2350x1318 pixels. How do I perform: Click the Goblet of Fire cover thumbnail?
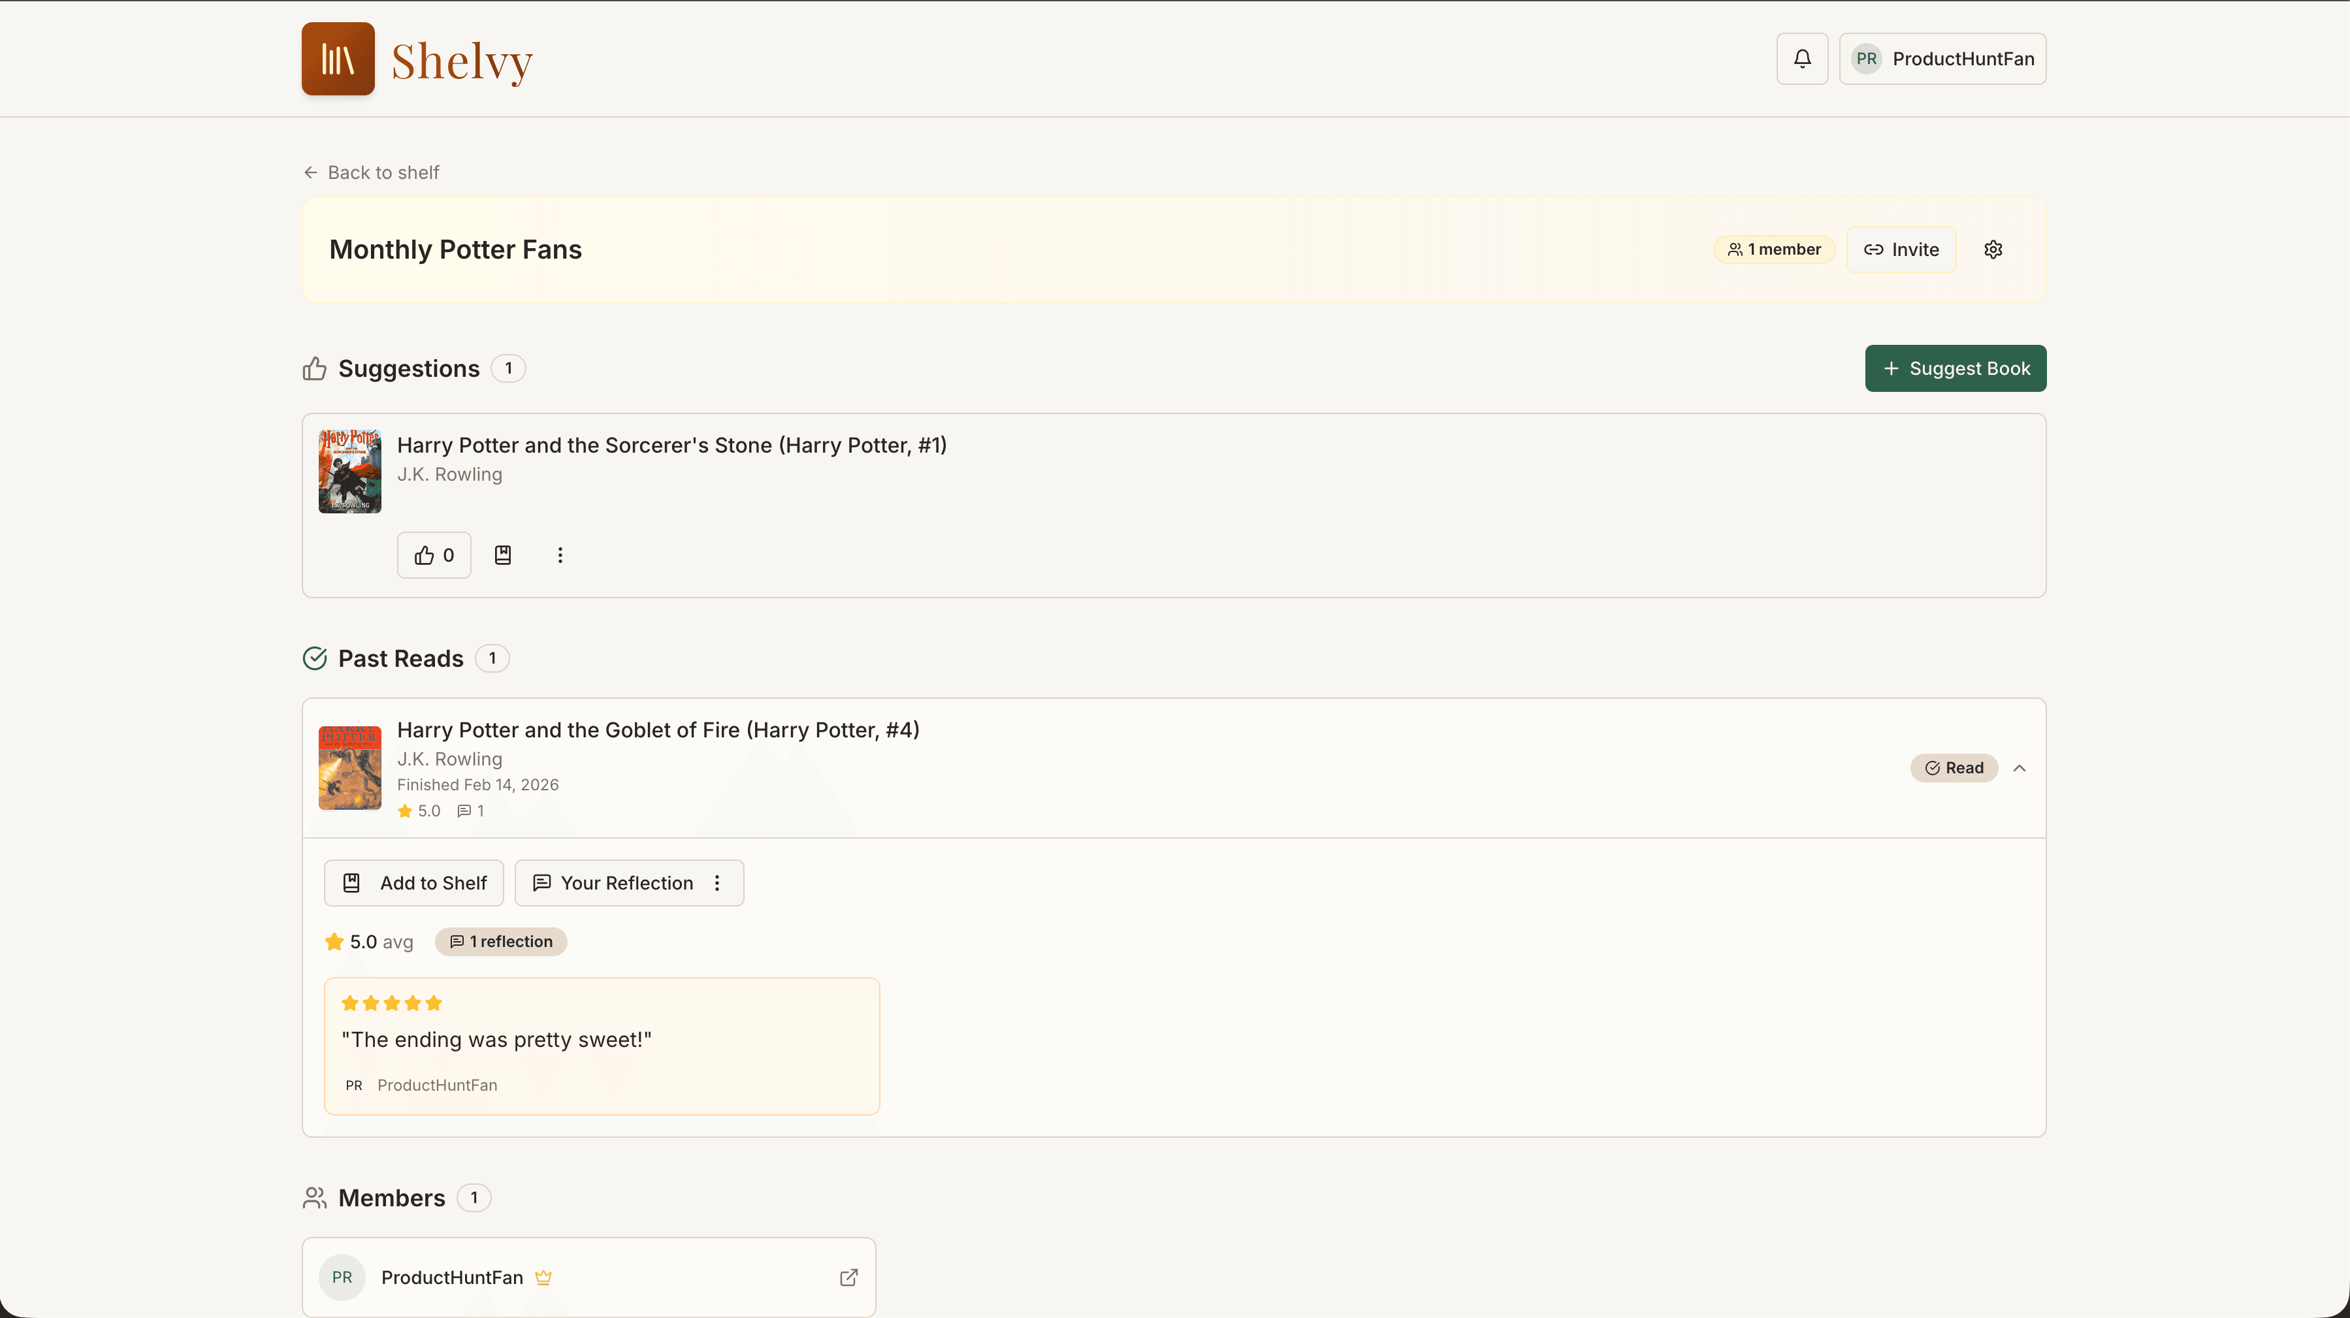click(349, 767)
